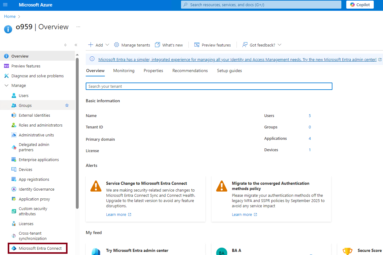Image resolution: width=383 pixels, height=255 pixels.
Task: Open the Entra admin center banner link
Action: pos(237,59)
